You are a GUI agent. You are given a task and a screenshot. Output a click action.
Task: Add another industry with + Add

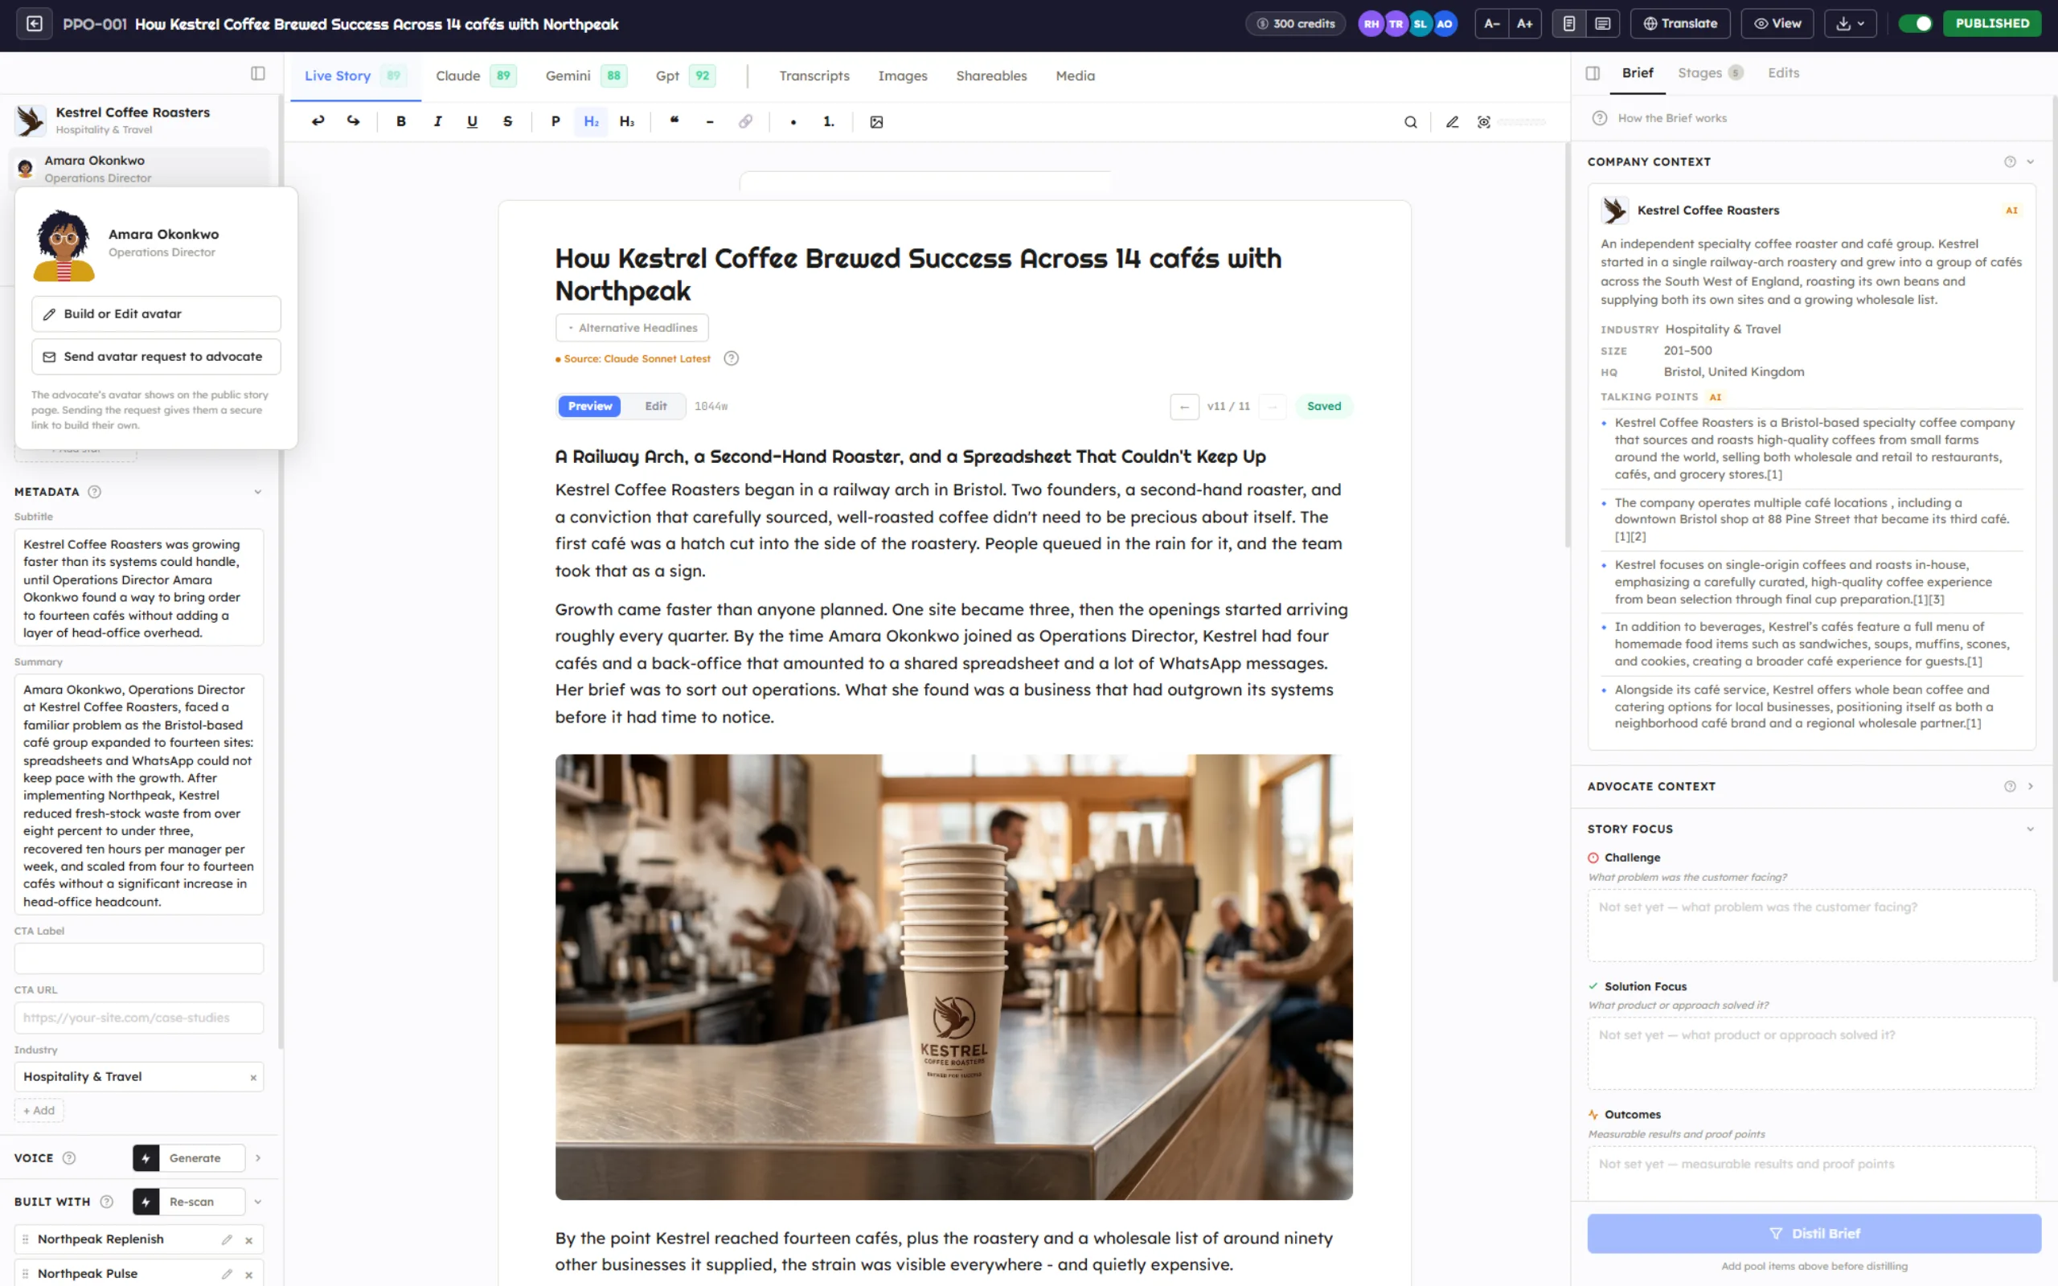click(39, 1111)
